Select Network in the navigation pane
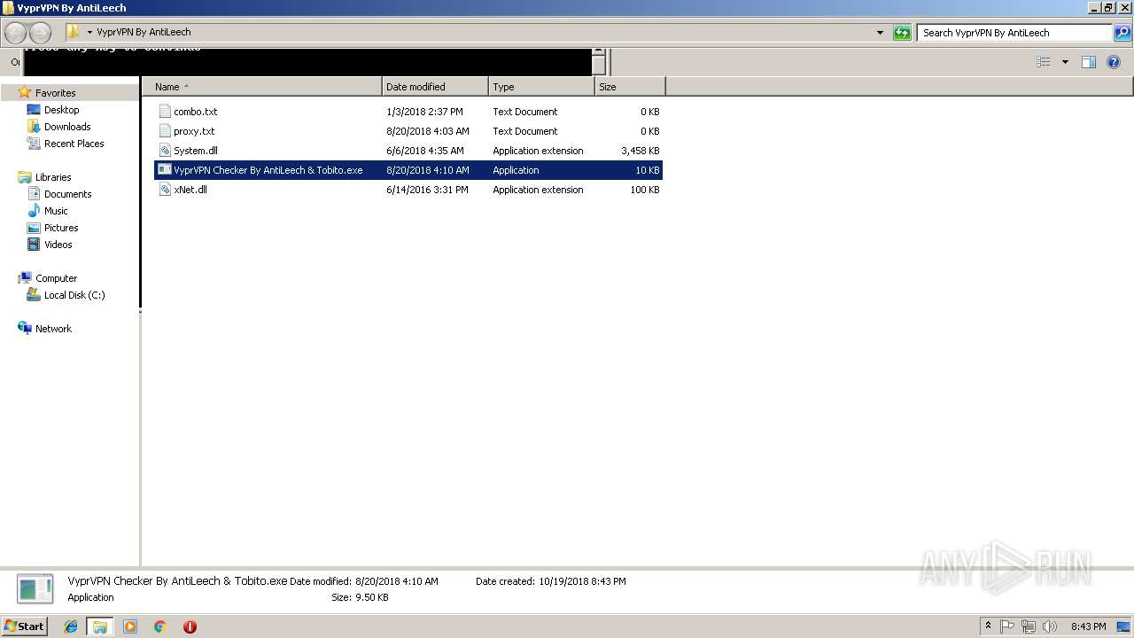1134x638 pixels. click(x=53, y=329)
